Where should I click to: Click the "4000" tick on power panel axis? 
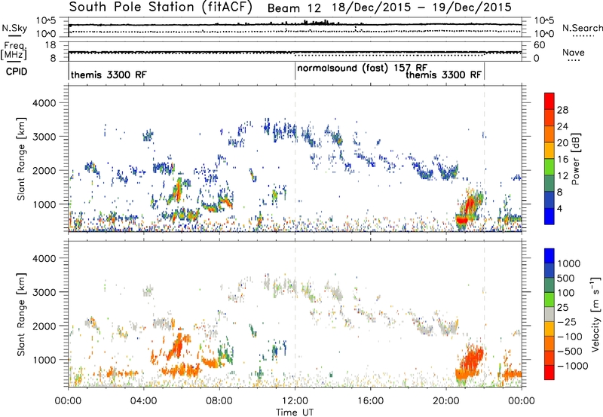44,103
